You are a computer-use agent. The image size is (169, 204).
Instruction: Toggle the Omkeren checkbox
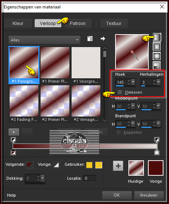click(x=120, y=92)
